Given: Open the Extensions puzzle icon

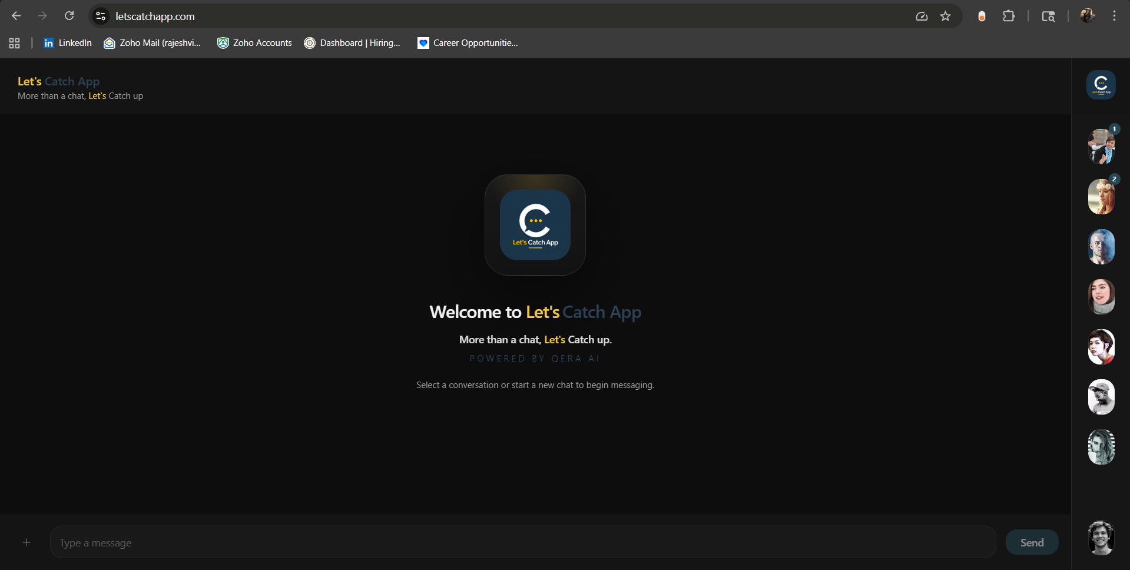Looking at the screenshot, I should point(1009,16).
